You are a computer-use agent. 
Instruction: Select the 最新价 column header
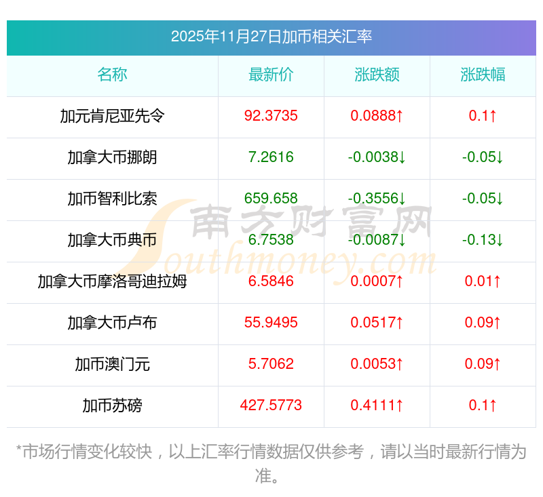click(x=271, y=75)
